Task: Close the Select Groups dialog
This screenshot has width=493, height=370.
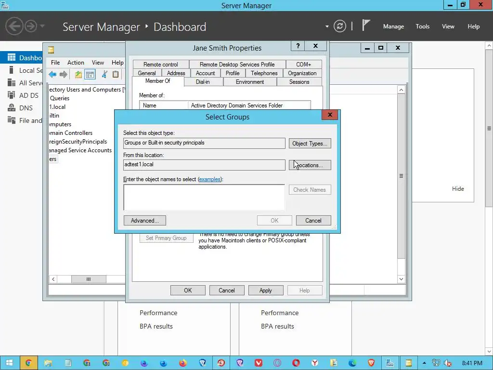Action: tap(330, 115)
